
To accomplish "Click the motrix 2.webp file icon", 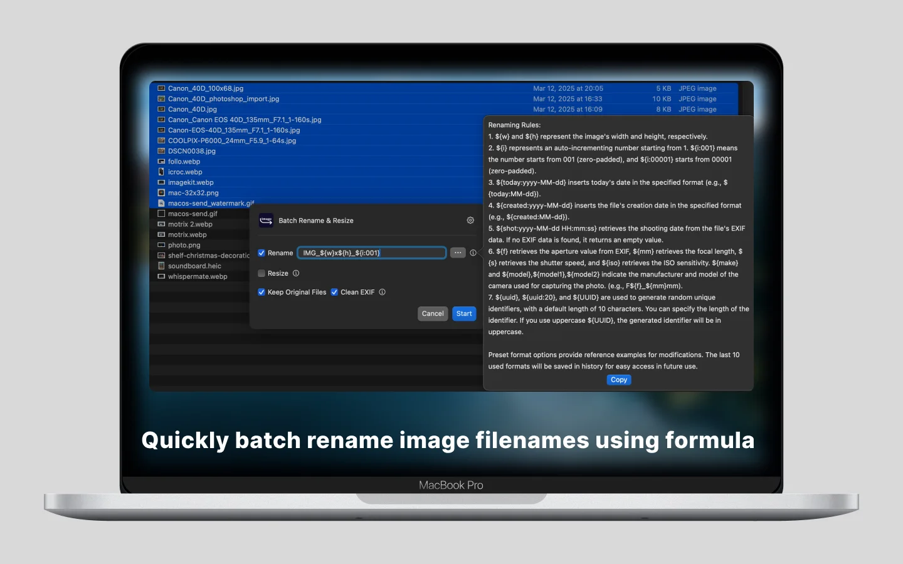I will click(161, 224).
